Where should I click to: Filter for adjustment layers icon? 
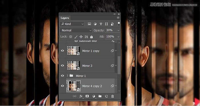point(95,24)
